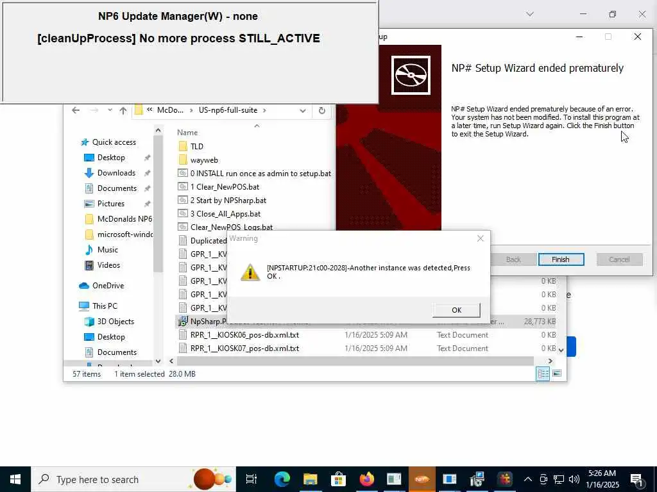Select 1 Clear_NewPOS.bat file

(x=219, y=186)
